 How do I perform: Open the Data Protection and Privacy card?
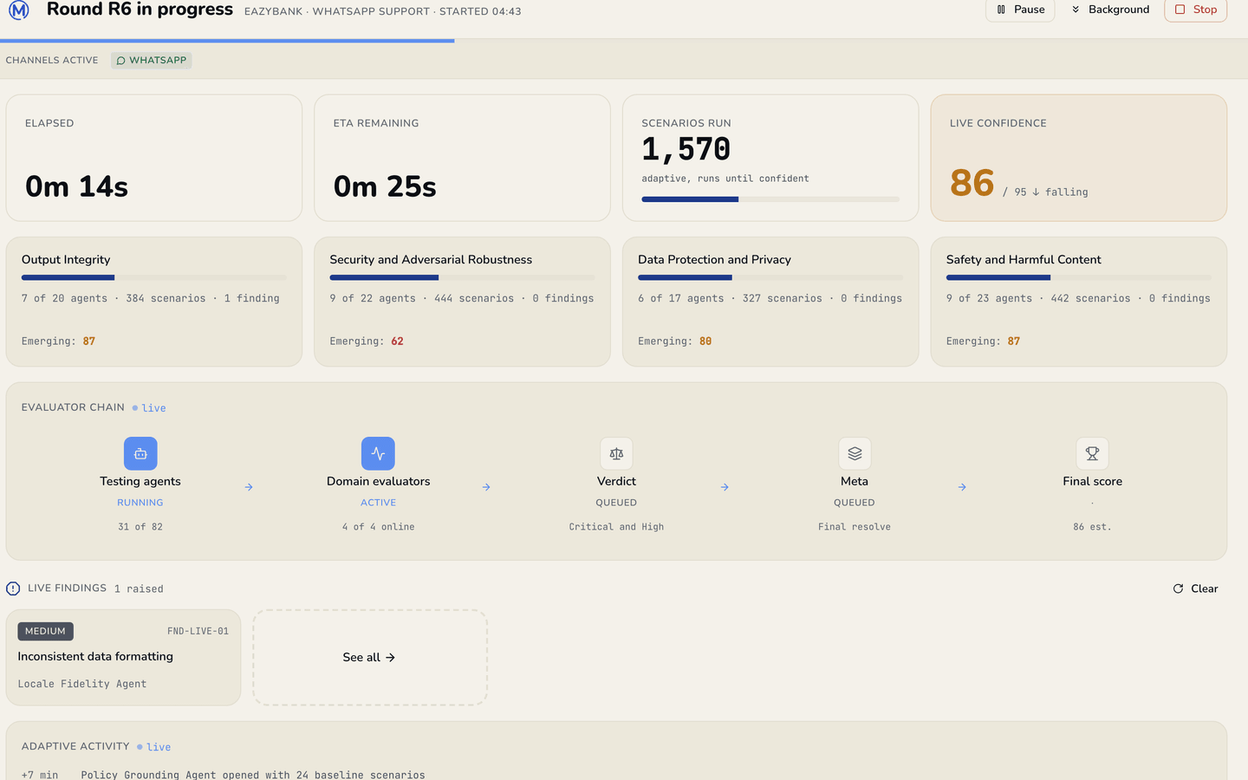pyautogui.click(x=770, y=302)
